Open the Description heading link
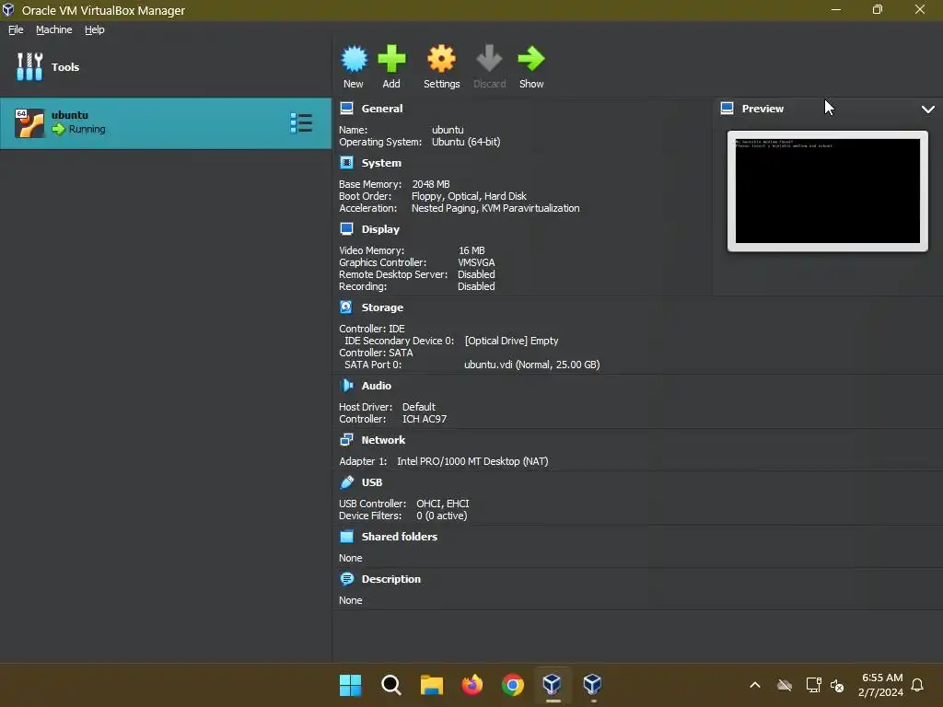943x707 pixels. pyautogui.click(x=390, y=579)
